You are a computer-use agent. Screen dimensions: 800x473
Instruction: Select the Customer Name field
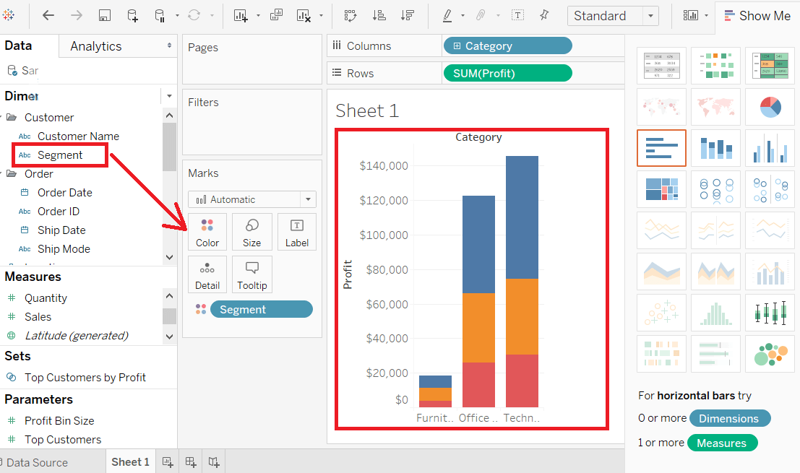(78, 136)
